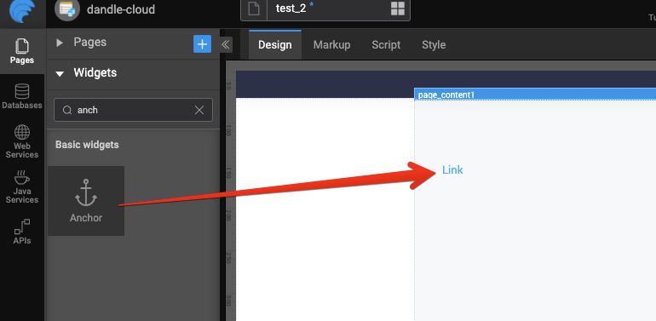Switch to the Script tab
656x321 pixels.
(386, 45)
